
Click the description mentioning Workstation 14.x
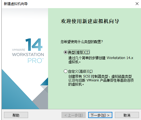click(x=101, y=60)
